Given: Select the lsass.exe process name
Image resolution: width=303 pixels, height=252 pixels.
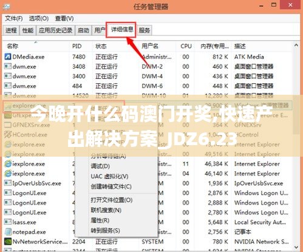Looking at the screenshot, I should pyautogui.click(x=24, y=222).
